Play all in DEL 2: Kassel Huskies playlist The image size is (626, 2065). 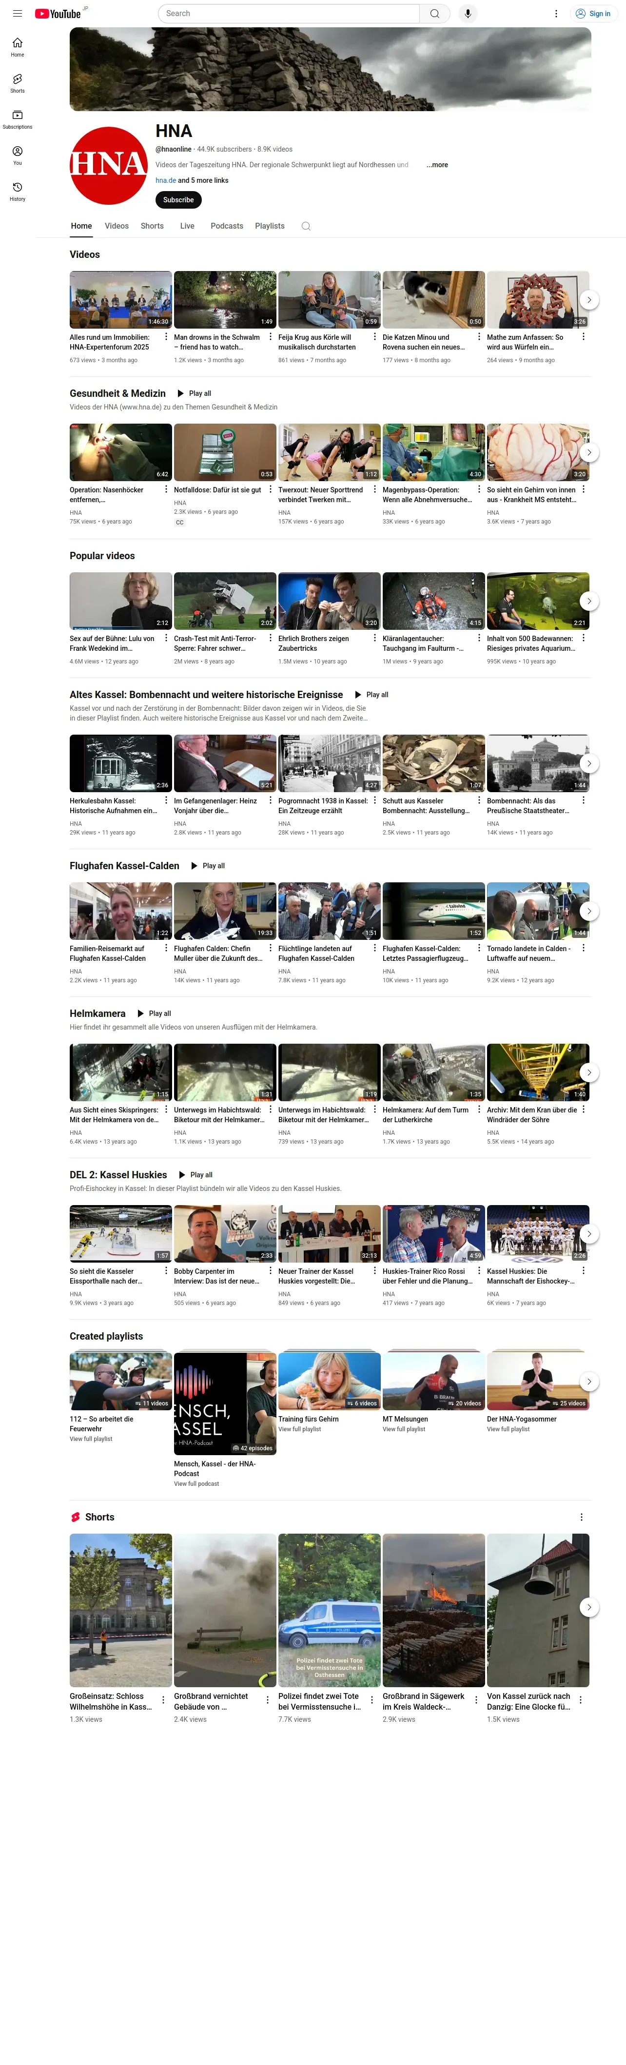[x=196, y=1174]
